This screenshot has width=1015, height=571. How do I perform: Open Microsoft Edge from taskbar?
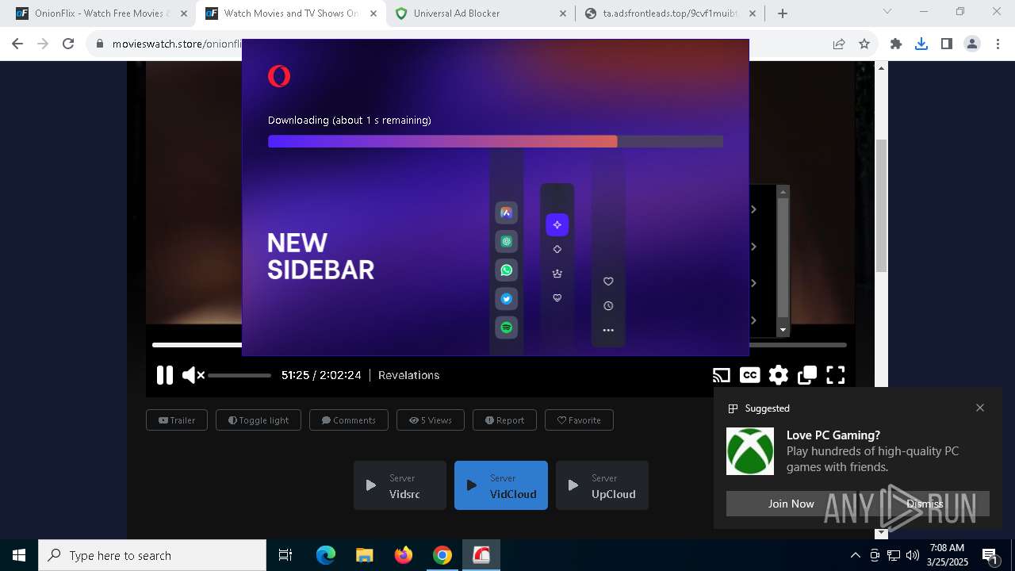tap(326, 555)
